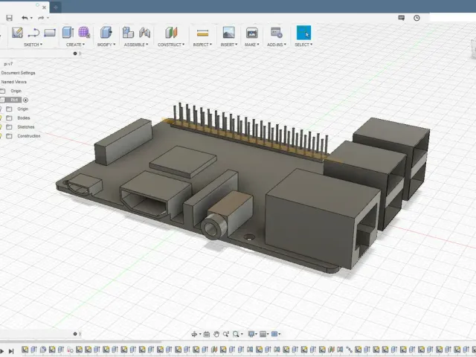Open the INSERT dropdown menu
476x357 pixels.
coord(229,45)
